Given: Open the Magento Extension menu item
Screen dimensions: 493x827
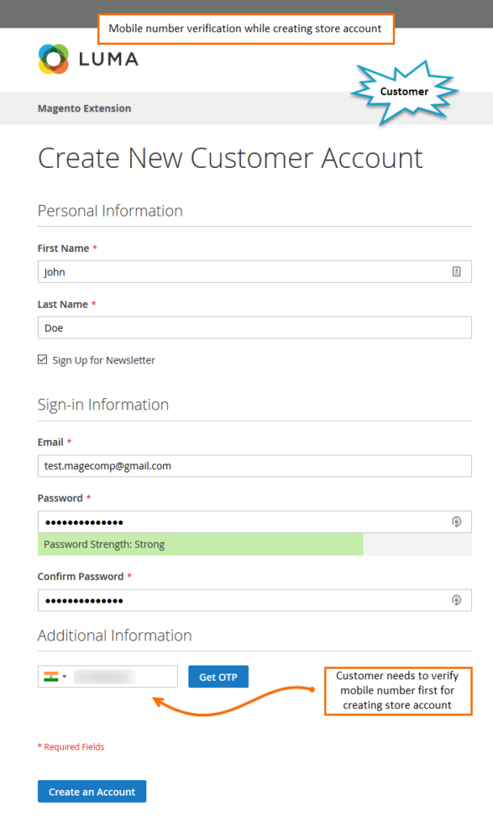Looking at the screenshot, I should (84, 108).
